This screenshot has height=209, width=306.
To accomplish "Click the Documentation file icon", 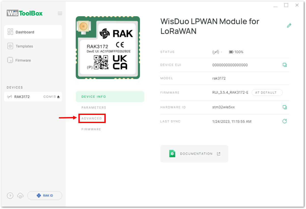I will pyautogui.click(x=172, y=154).
